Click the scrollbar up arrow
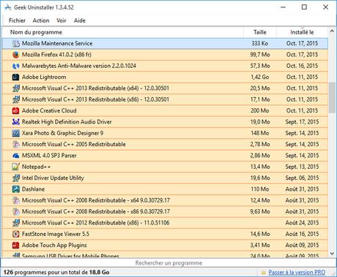Viewport: 337px width, 277px height. (x=332, y=31)
